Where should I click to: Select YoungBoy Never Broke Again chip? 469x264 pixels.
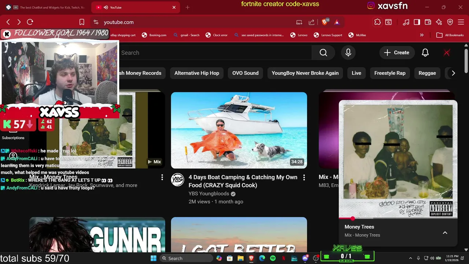tap(305, 73)
